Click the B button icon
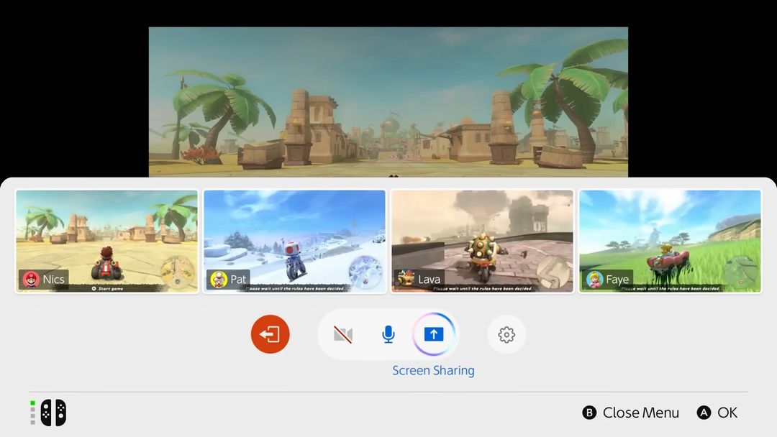 coord(589,413)
